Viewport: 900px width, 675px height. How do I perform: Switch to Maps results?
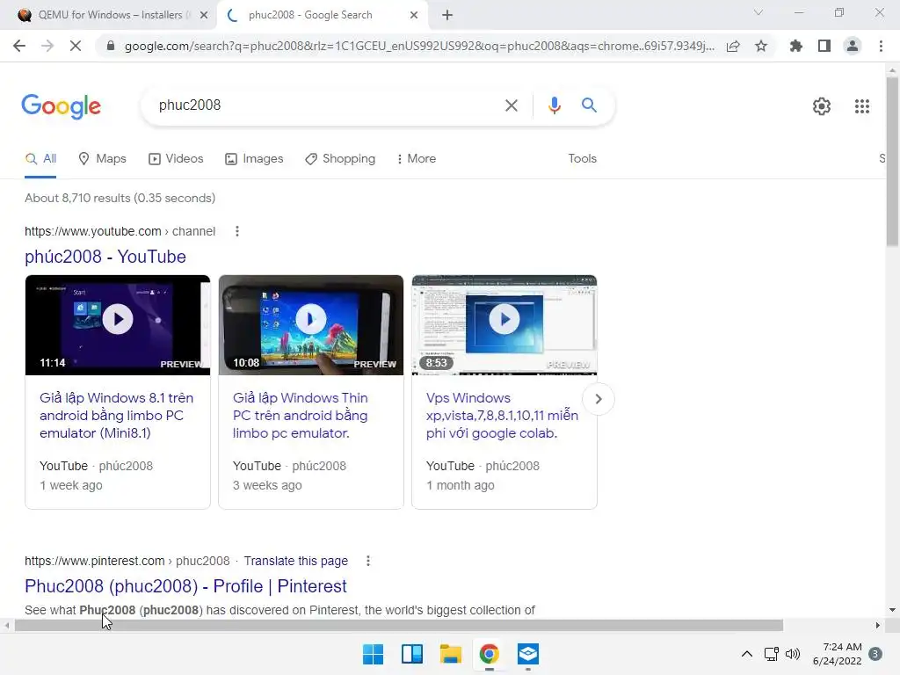click(102, 159)
